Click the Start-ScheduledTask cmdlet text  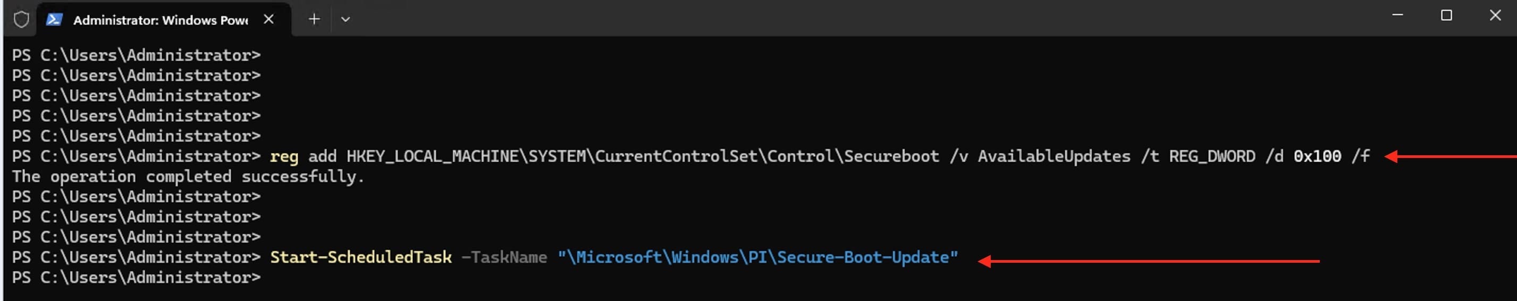tap(360, 257)
